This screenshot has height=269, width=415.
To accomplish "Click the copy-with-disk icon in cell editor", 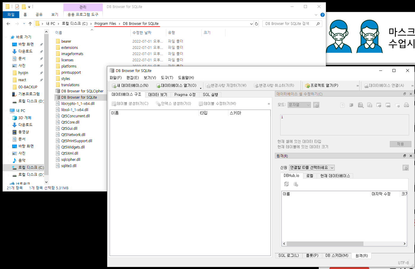I will pyautogui.click(x=370, y=105).
